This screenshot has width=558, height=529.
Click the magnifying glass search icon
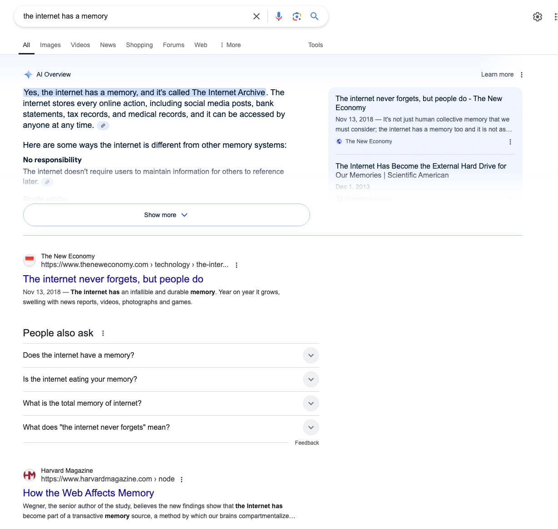pyautogui.click(x=314, y=16)
